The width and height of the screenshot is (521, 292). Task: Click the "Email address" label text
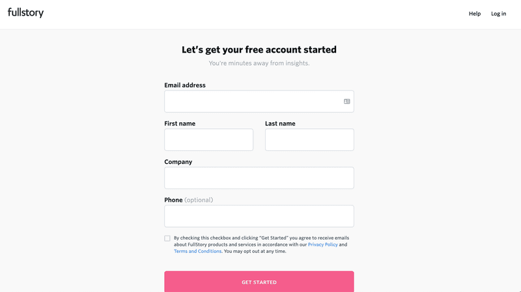click(x=185, y=85)
